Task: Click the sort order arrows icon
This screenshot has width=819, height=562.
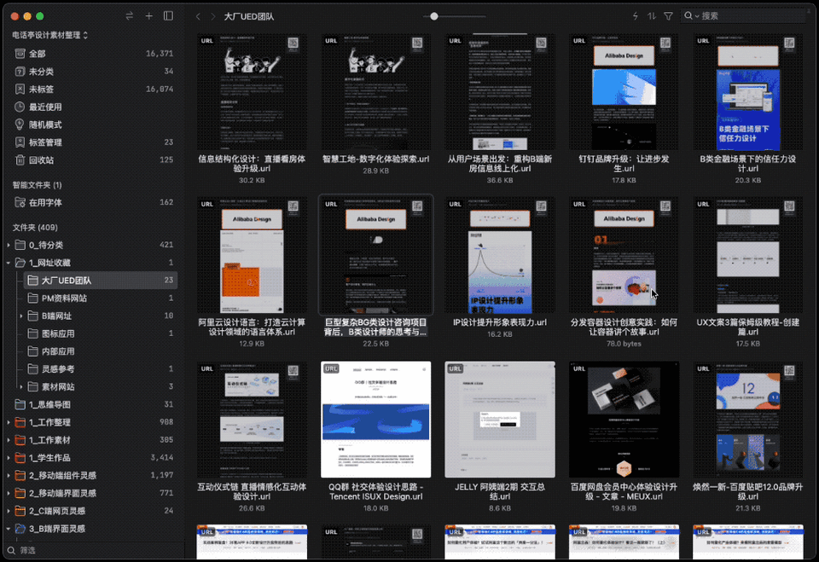Action: (x=651, y=16)
